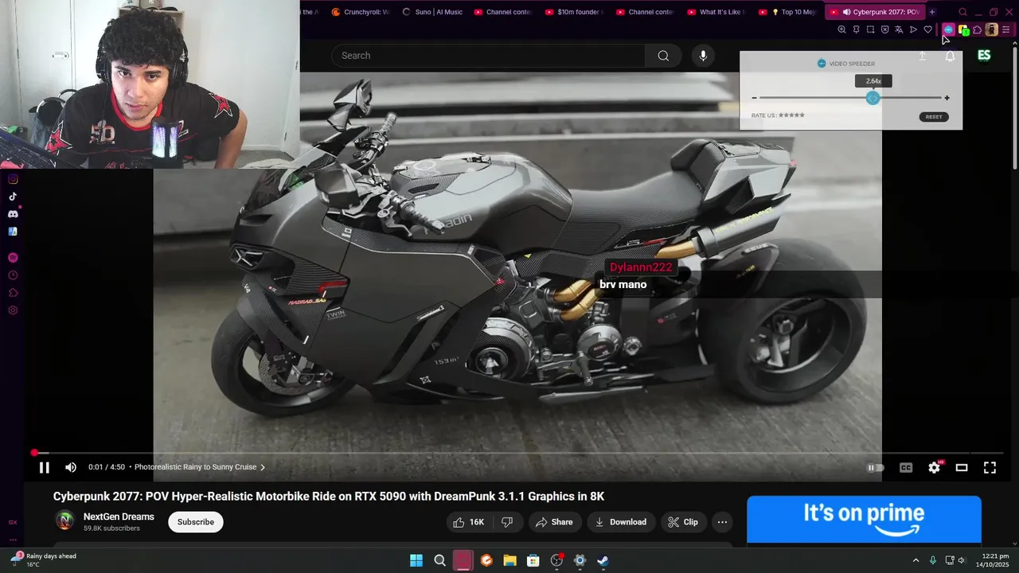Click the NextGen Dreams channel avatar

tap(65, 521)
